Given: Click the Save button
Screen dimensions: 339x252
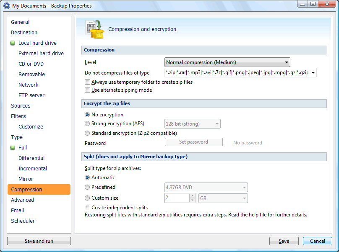Looking at the screenshot, I should [x=284, y=241].
